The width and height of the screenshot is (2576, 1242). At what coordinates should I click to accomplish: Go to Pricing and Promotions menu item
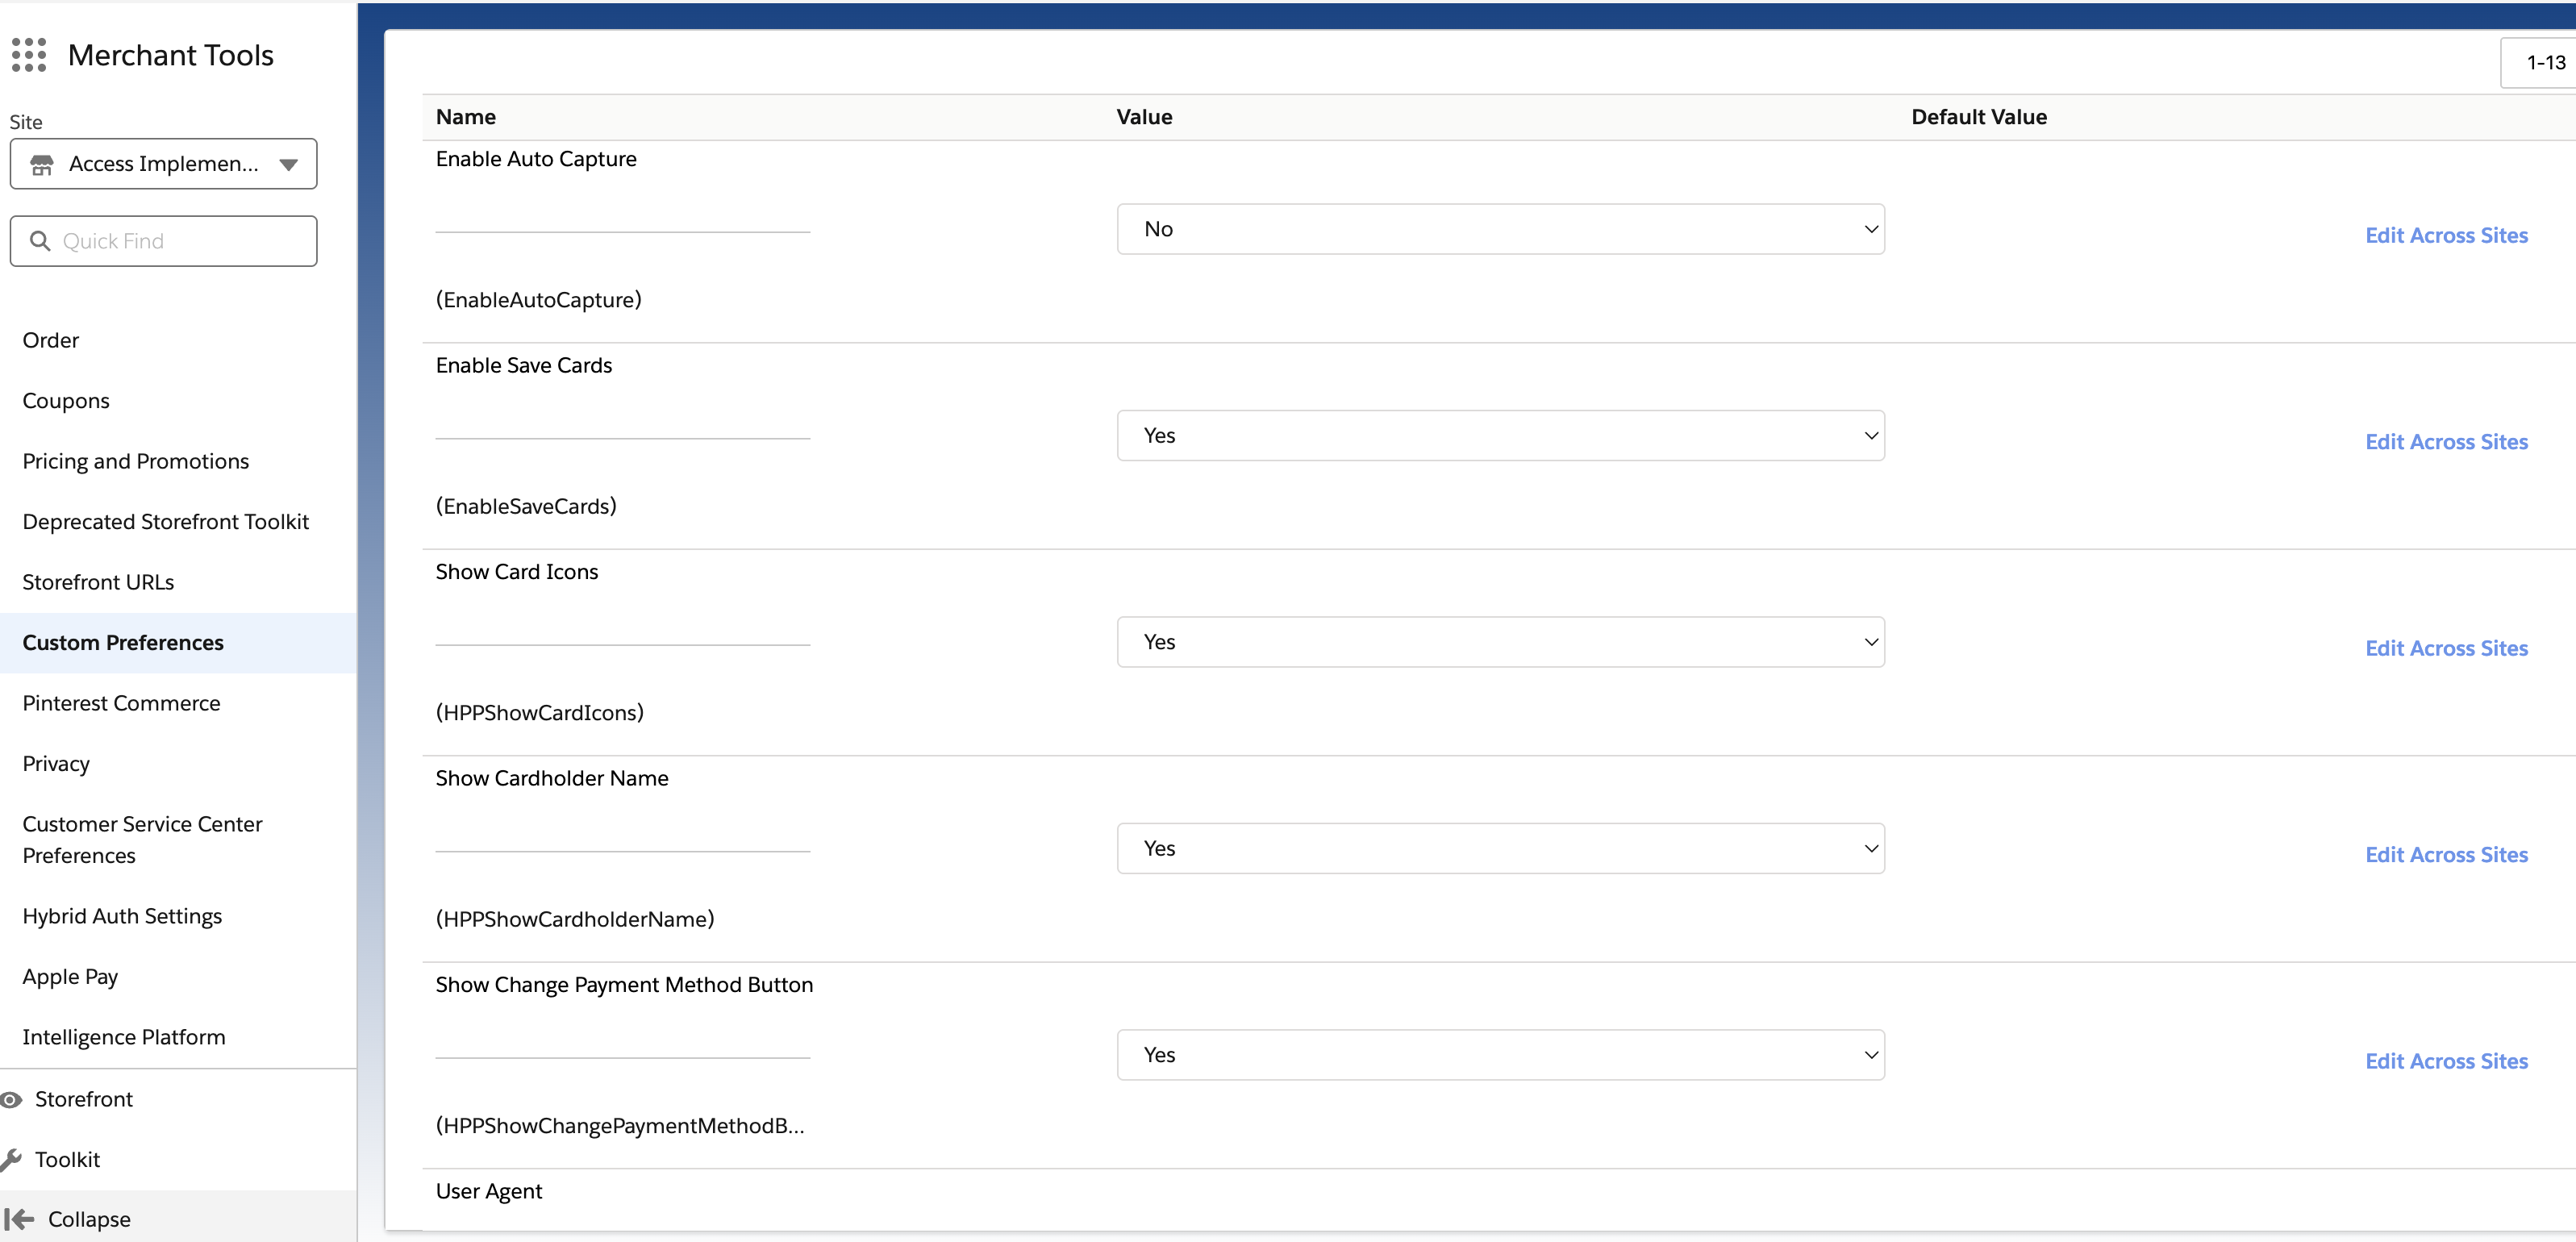pos(136,461)
